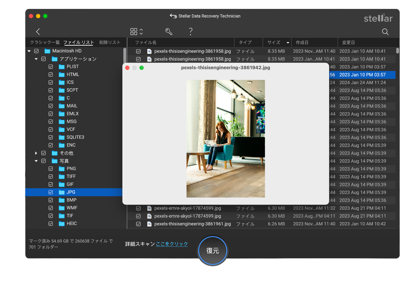Select the PNG folder icon
The image size is (409, 287).
[x=62, y=168]
